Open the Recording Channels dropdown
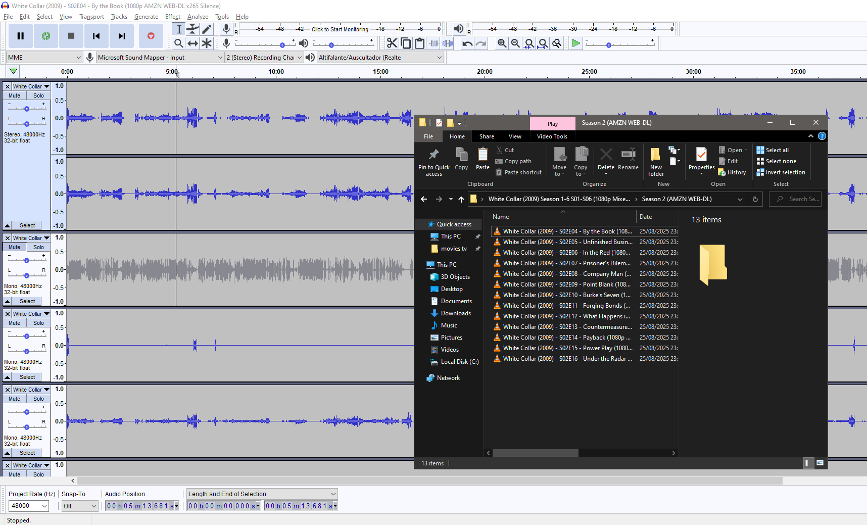 (264, 58)
